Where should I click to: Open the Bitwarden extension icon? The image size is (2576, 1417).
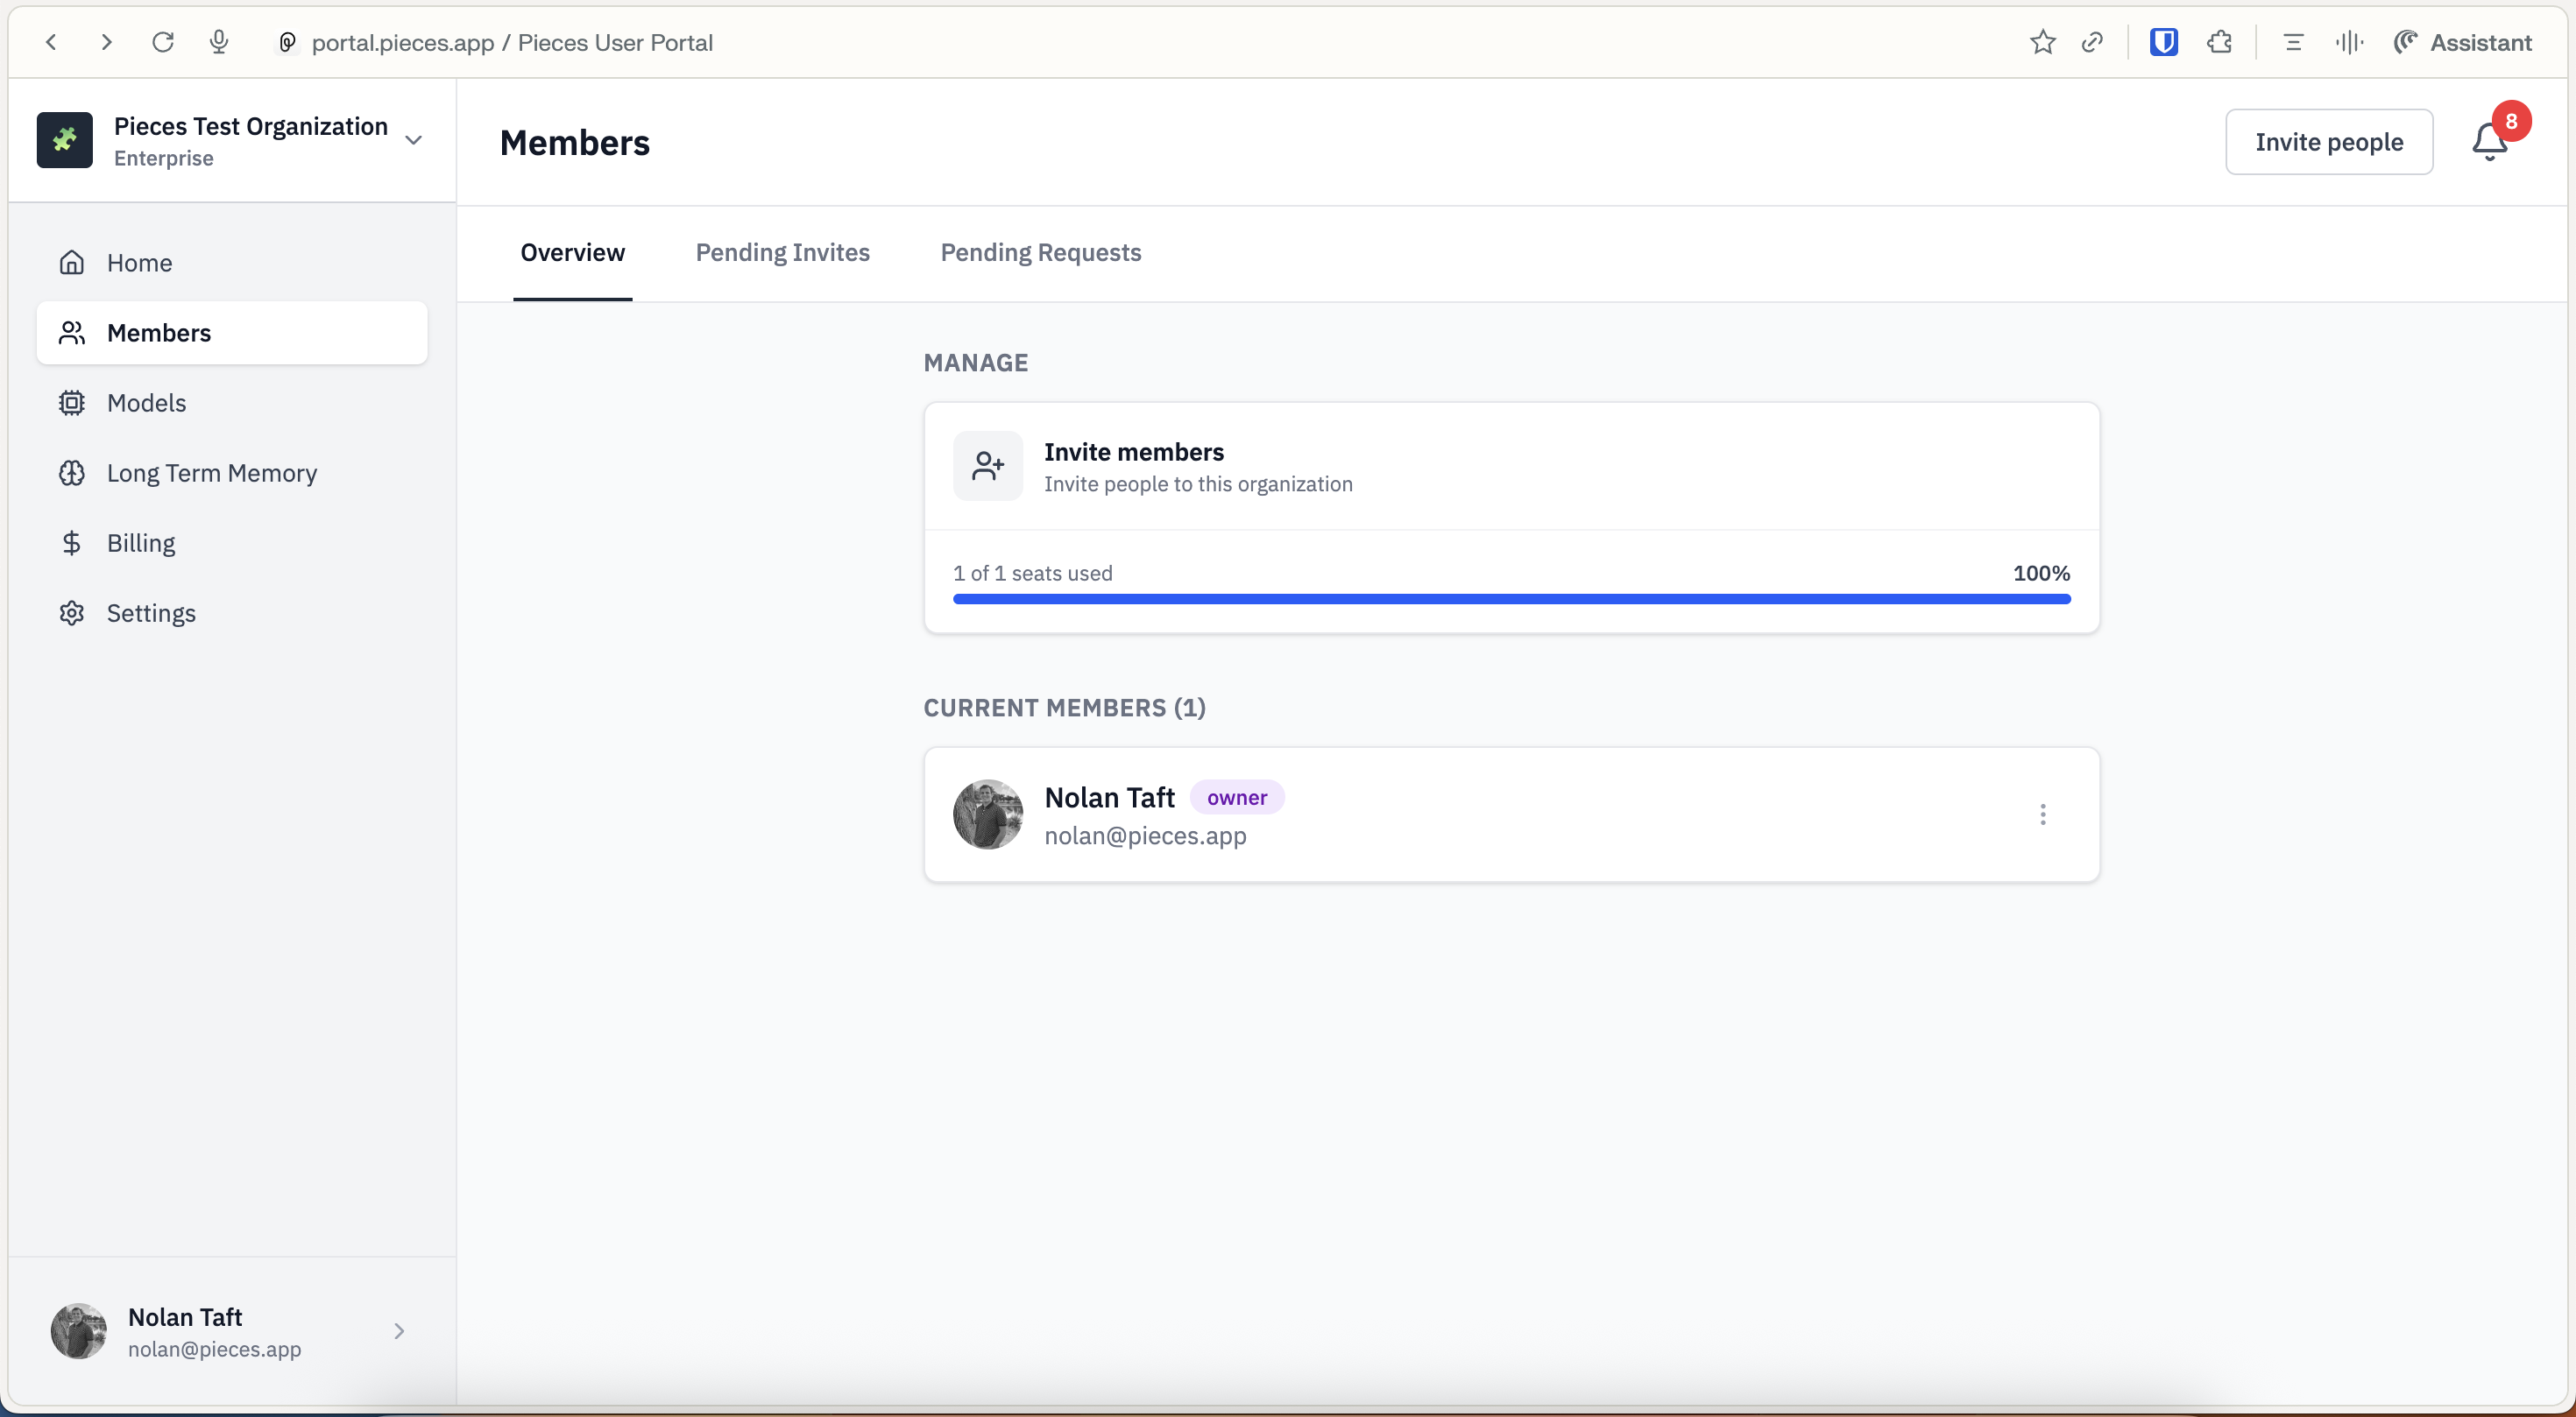coord(2164,42)
